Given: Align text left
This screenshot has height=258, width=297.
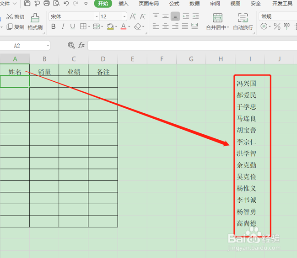Looking at the screenshot, I should (x=156, y=26).
